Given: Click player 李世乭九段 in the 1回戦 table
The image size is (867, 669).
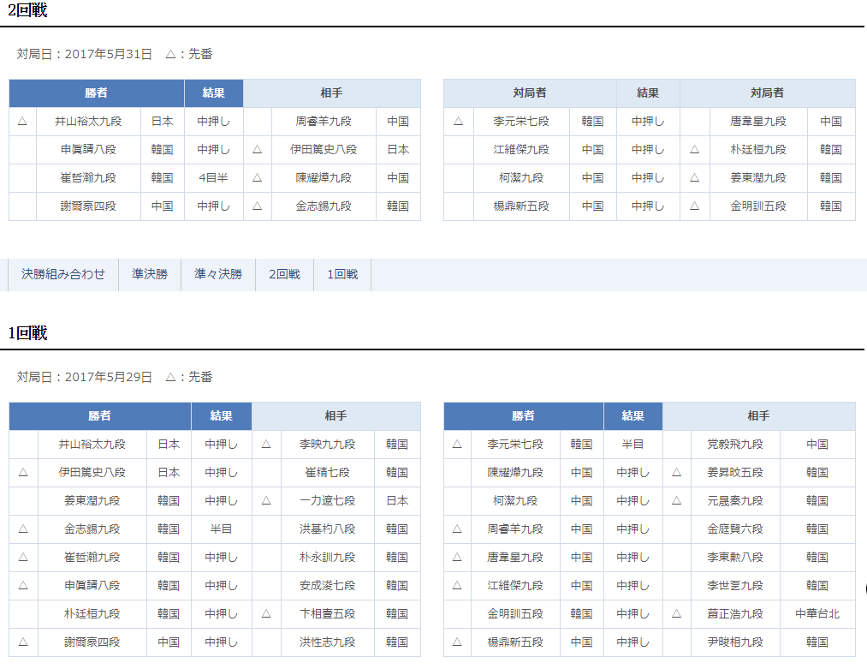Looking at the screenshot, I should click(x=734, y=585).
